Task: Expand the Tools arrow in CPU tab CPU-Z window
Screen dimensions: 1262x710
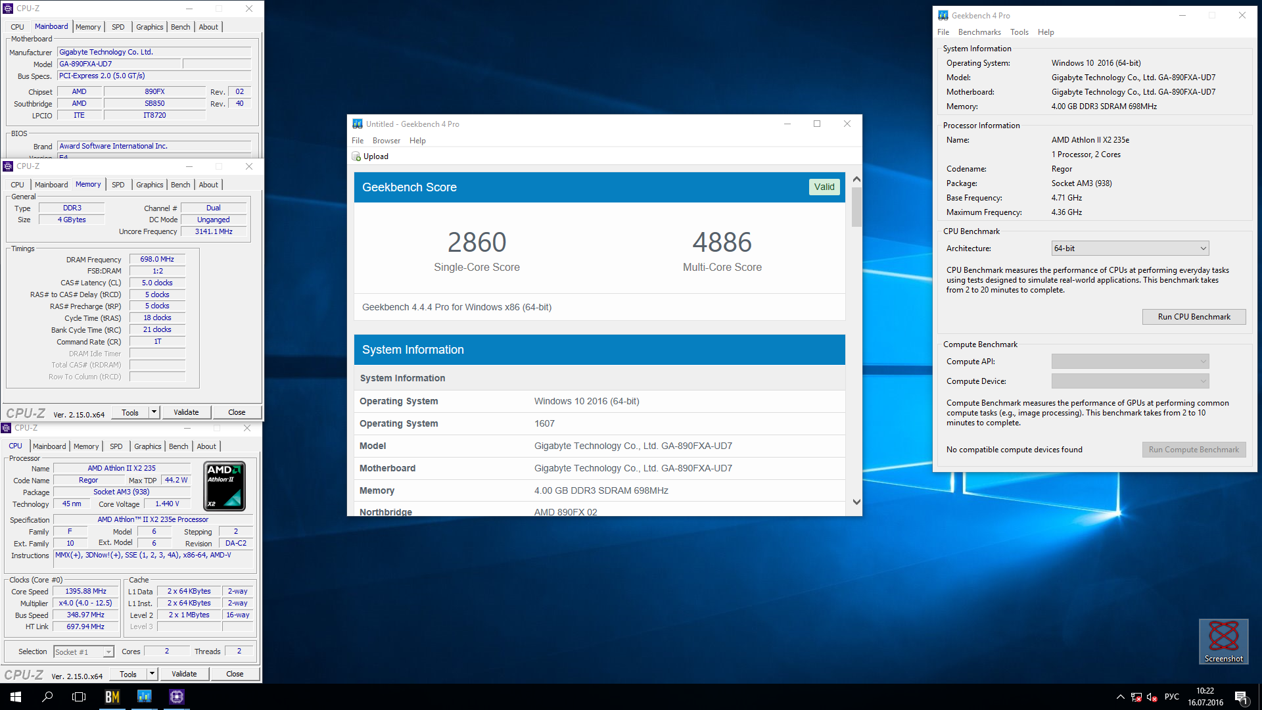Action: [x=152, y=674]
